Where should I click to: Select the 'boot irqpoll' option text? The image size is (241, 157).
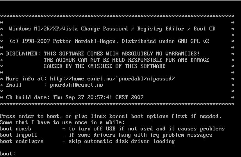tap(19, 135)
